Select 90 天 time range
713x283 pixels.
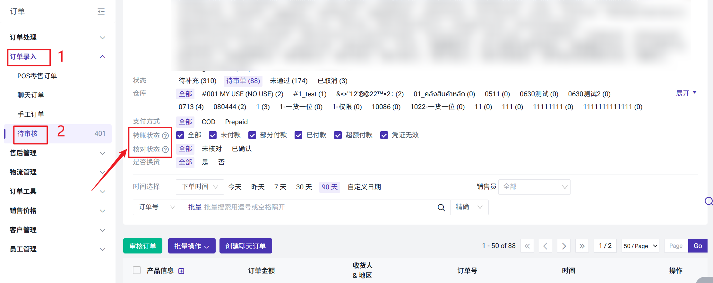click(x=330, y=187)
